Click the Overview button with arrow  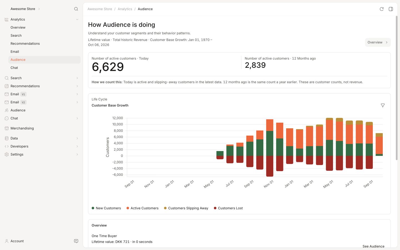pyautogui.click(x=378, y=42)
